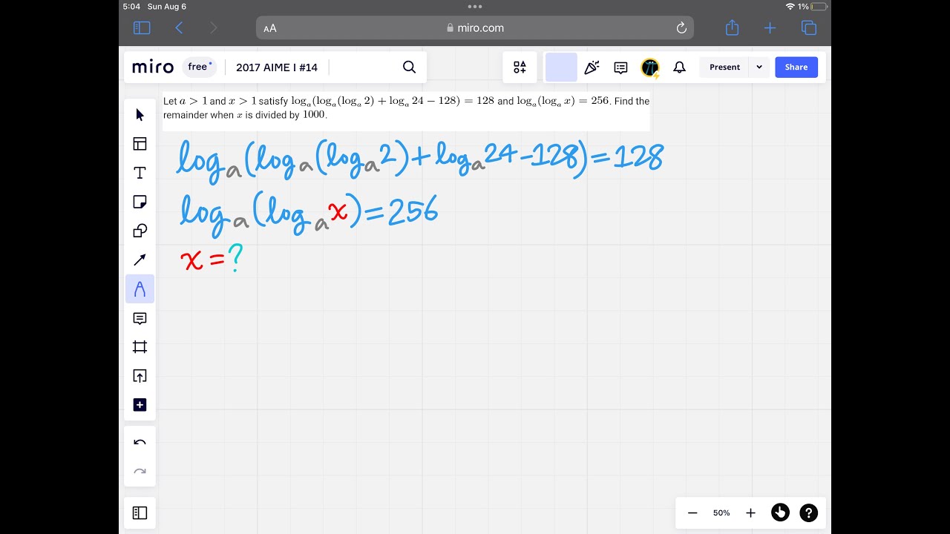Open the Upload tool
Image resolution: width=950 pixels, height=534 pixels.
(x=140, y=376)
